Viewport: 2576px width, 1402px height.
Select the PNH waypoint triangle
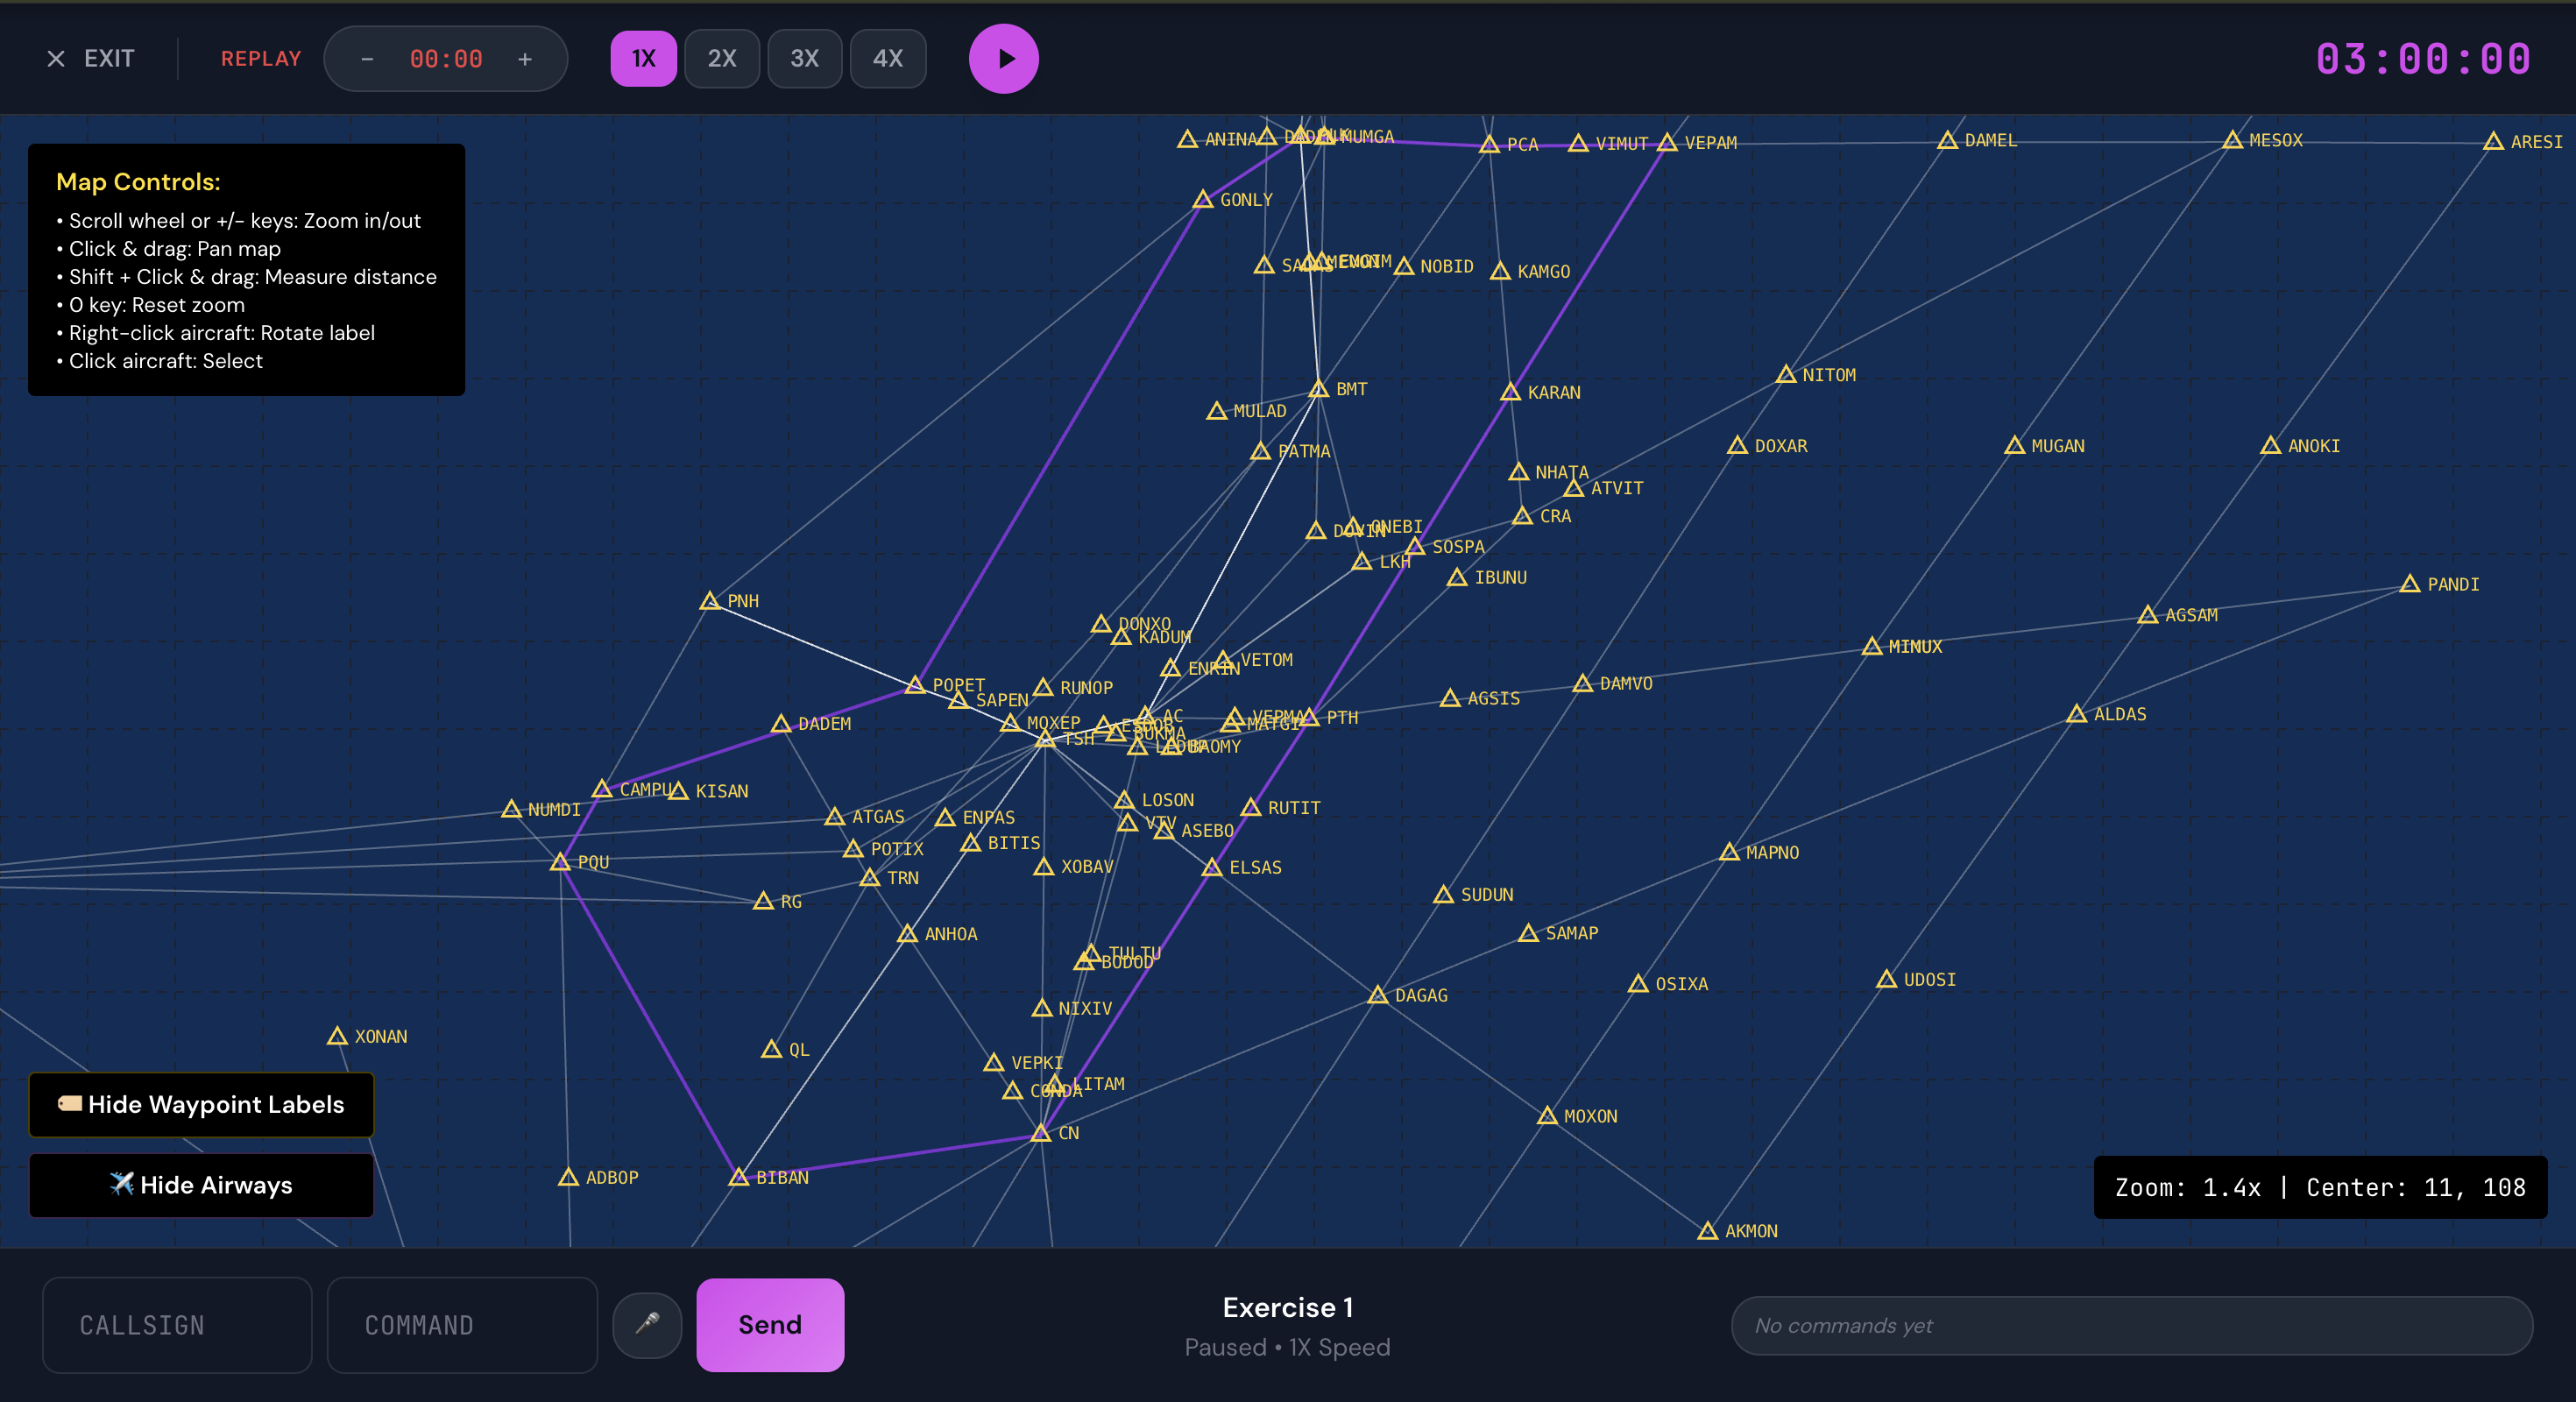(x=710, y=601)
